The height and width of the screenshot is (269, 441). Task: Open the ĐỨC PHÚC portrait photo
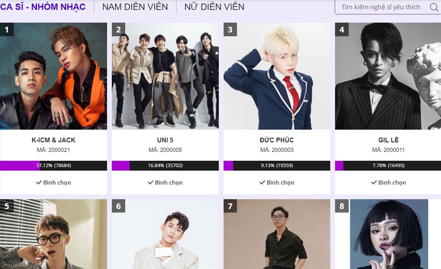(277, 76)
